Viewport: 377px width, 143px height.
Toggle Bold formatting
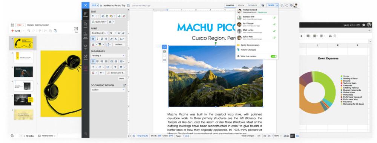coord(93,39)
